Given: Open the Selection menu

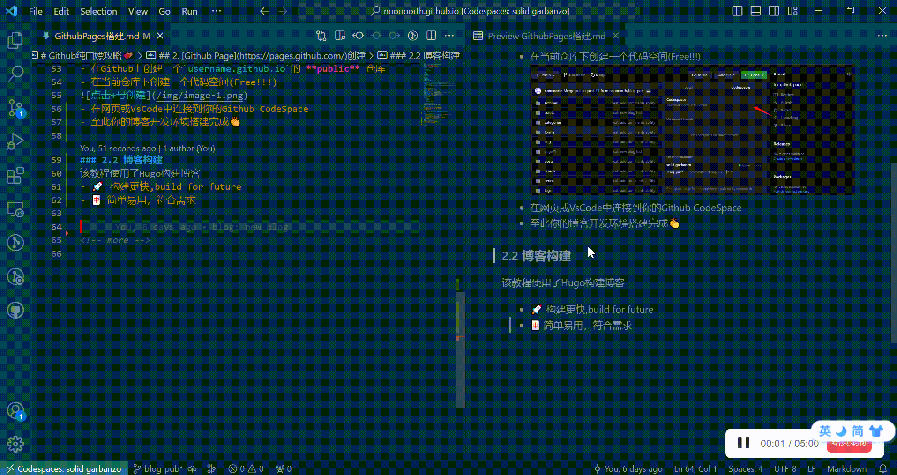Looking at the screenshot, I should coord(98,11).
